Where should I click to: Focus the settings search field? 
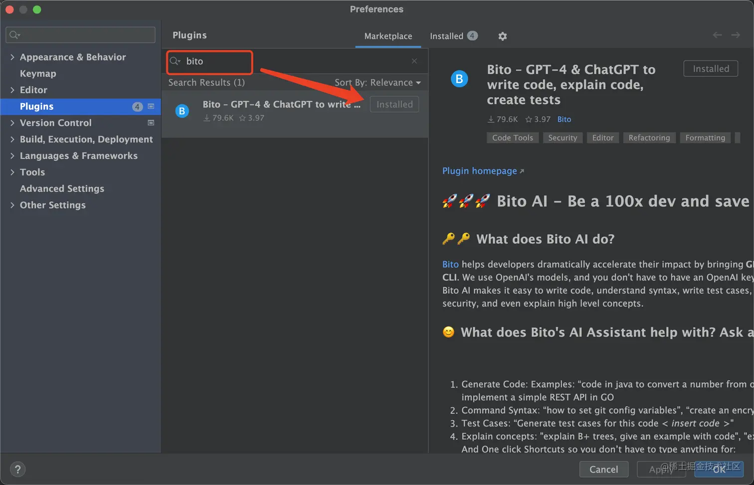[x=80, y=35]
